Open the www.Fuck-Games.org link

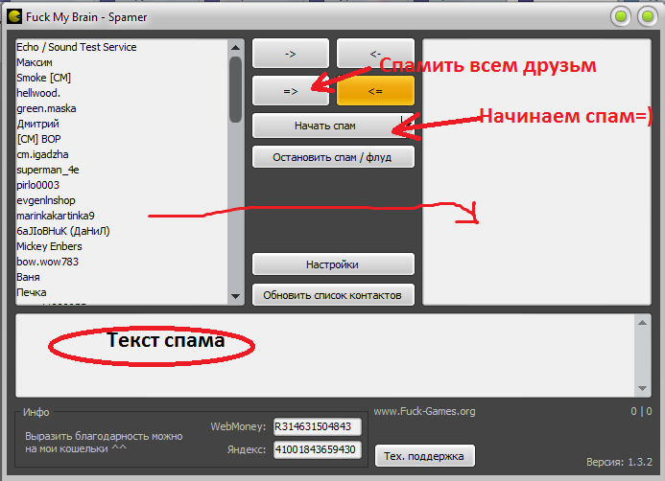tap(424, 412)
